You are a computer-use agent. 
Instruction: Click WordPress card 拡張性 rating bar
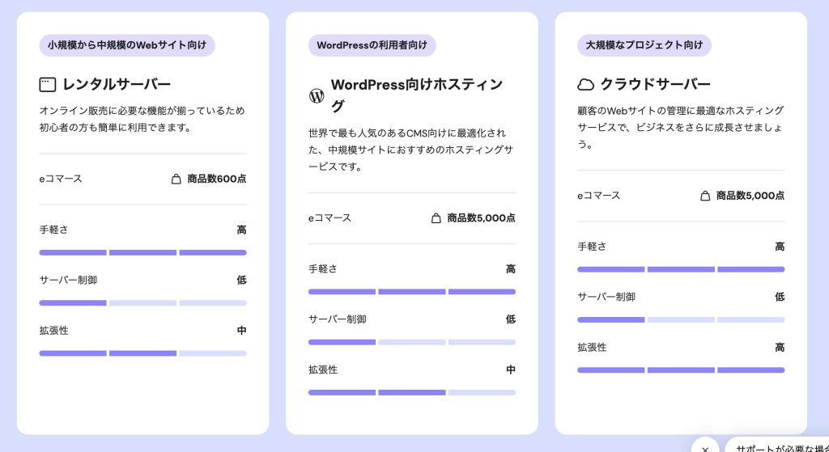411,392
